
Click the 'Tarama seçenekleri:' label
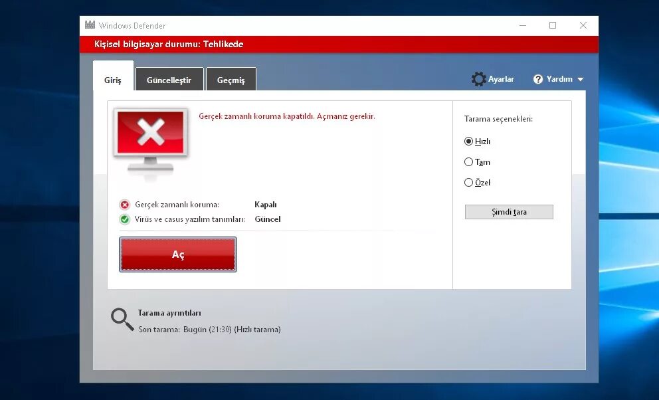pos(498,119)
